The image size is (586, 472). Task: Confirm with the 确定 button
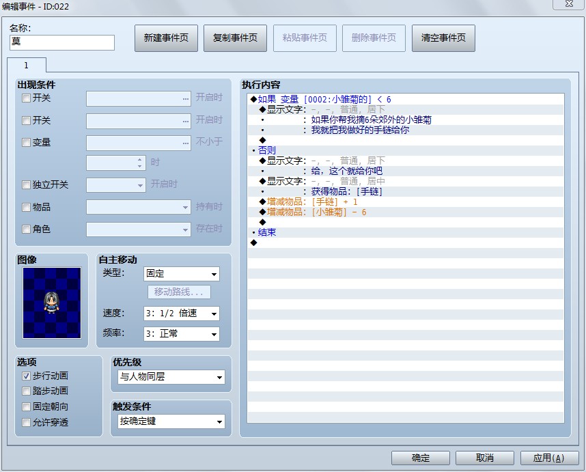tap(421, 458)
